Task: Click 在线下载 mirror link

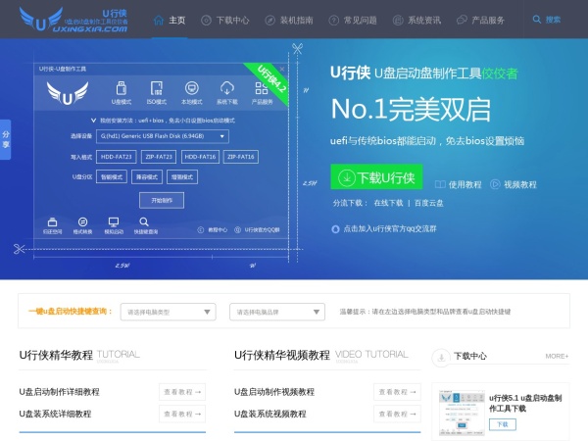Action: pos(388,203)
